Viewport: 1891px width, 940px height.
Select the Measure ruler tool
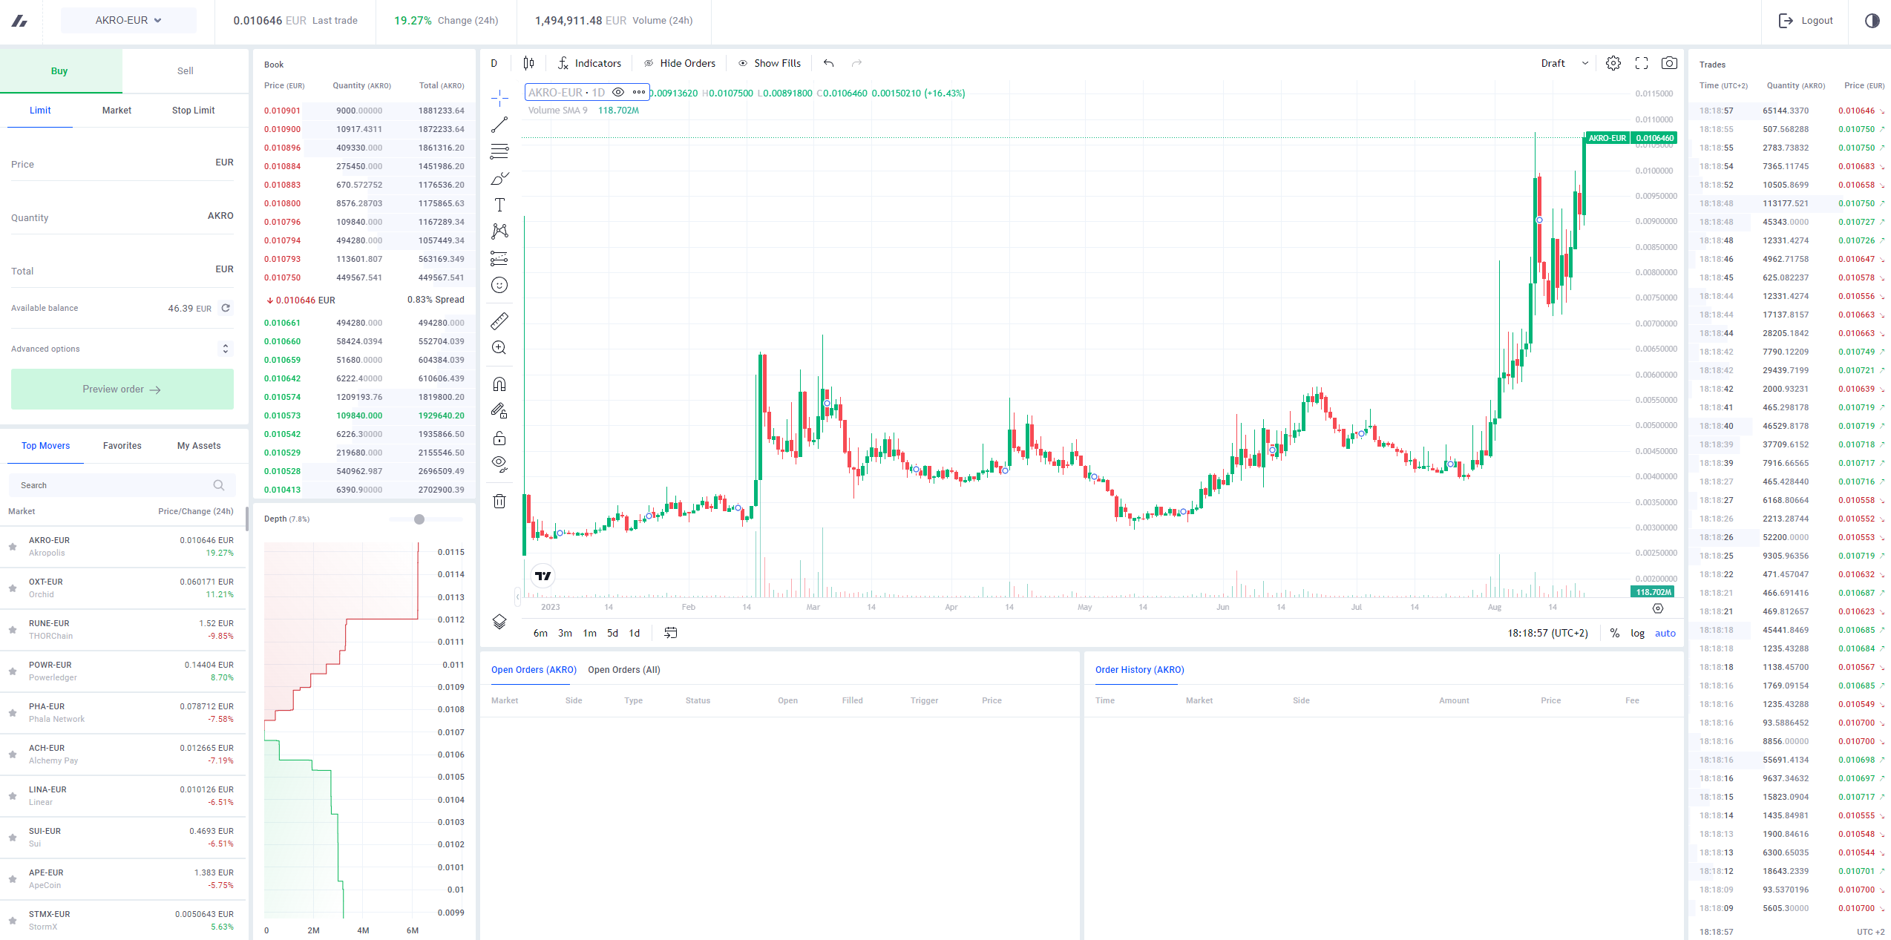(499, 321)
